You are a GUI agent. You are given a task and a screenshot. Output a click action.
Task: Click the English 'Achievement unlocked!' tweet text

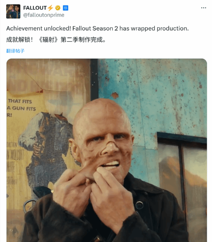click(x=98, y=29)
